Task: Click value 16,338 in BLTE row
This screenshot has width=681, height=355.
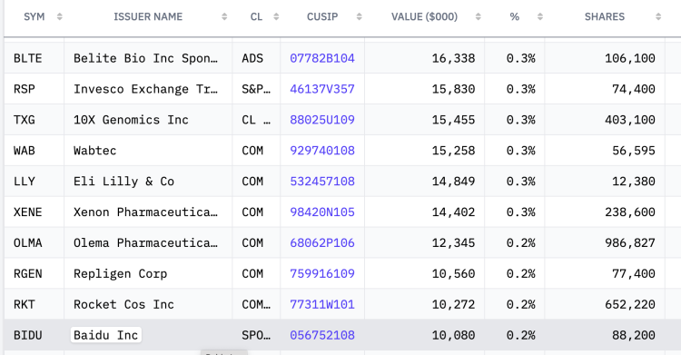Action: pyautogui.click(x=453, y=58)
